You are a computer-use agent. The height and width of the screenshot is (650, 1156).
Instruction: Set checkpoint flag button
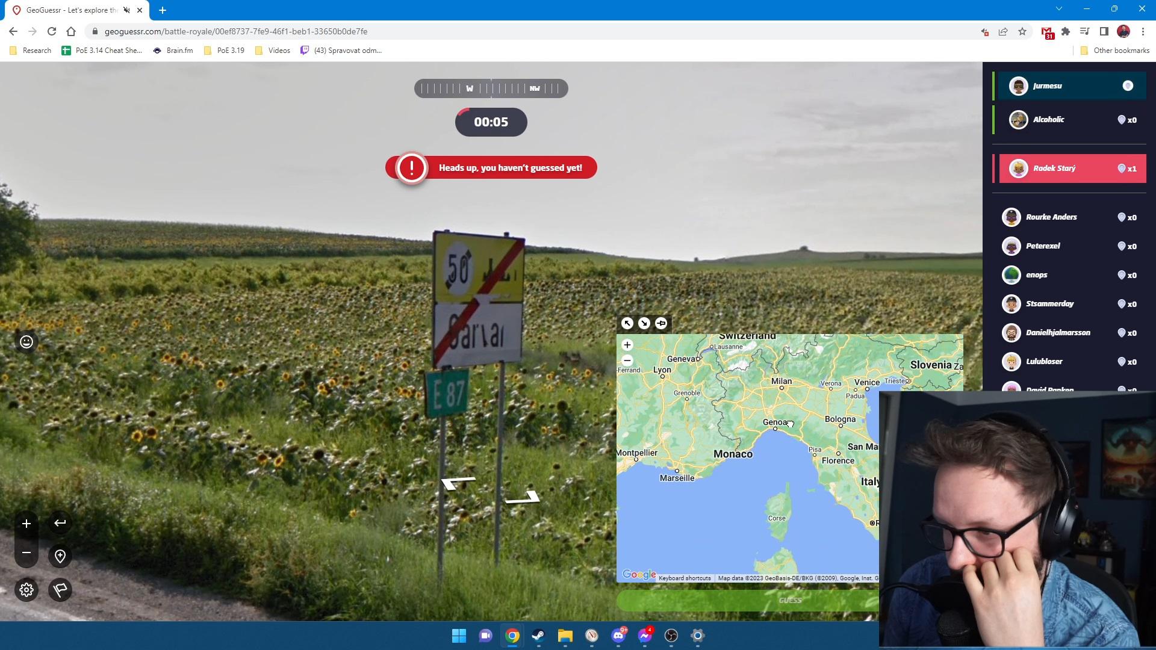point(60,590)
